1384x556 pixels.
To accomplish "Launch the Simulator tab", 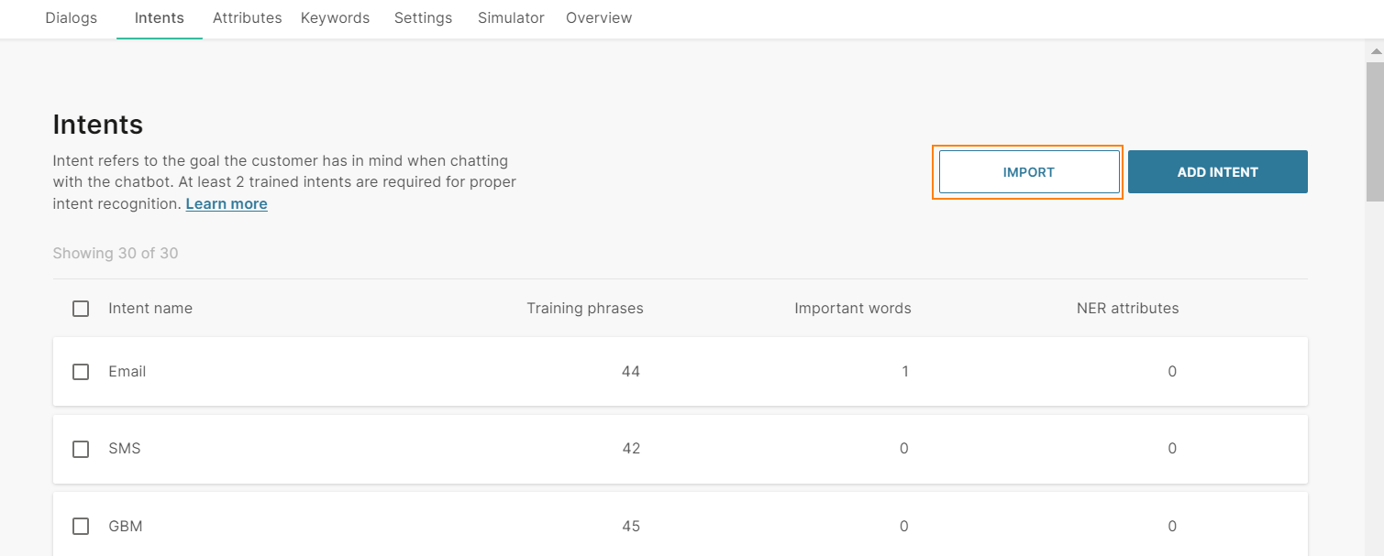I will point(511,18).
